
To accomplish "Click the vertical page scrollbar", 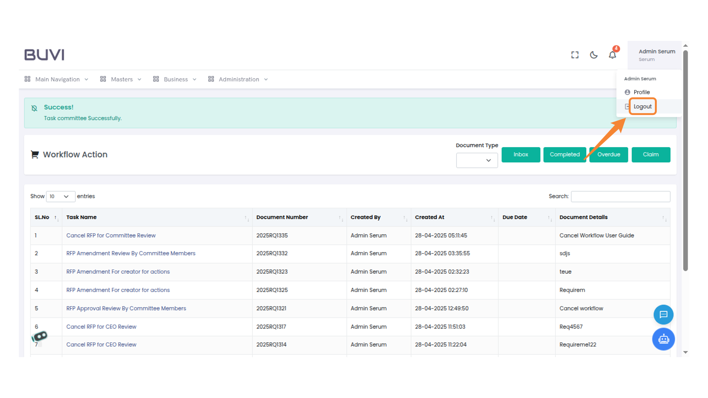I will [x=686, y=161].
